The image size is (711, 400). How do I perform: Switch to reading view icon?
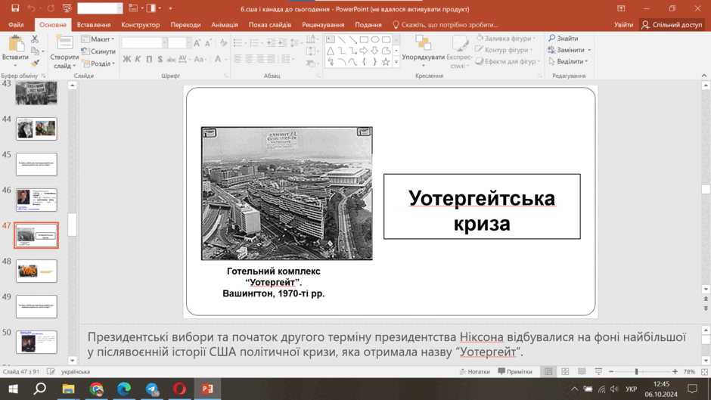pyautogui.click(x=582, y=371)
